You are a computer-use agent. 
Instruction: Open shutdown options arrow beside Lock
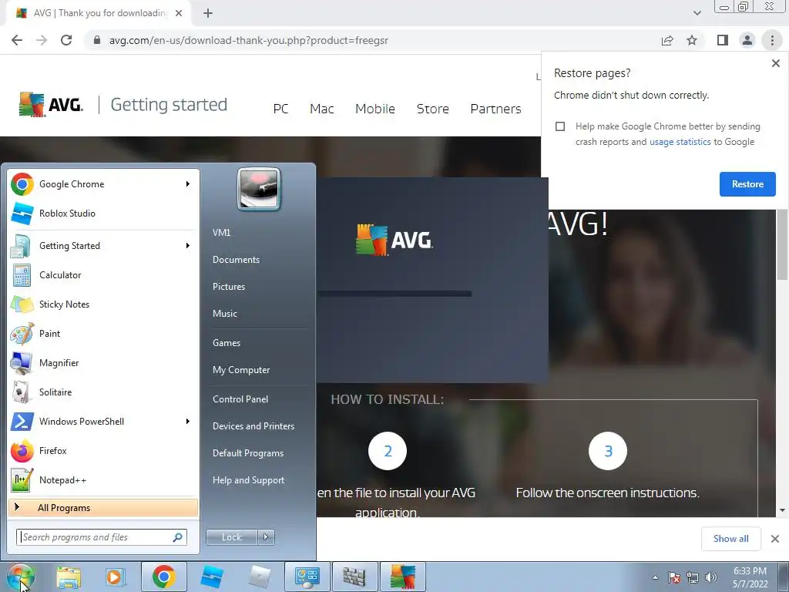point(266,537)
